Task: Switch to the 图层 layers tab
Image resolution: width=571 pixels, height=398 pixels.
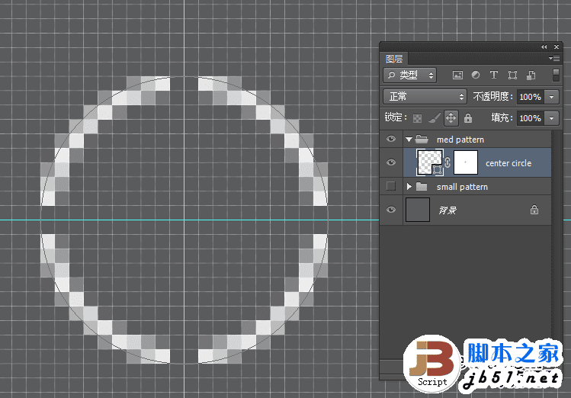Action: pyautogui.click(x=394, y=59)
